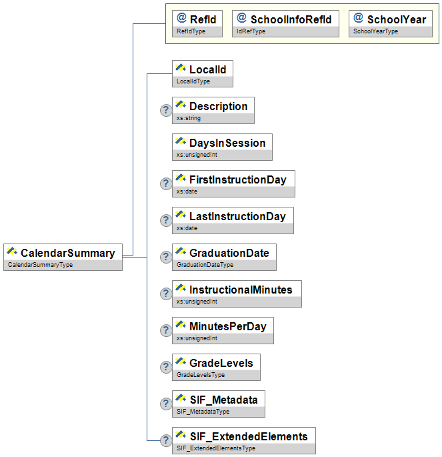Click the optional marker beside SIF_ExtendedElements

(166, 440)
